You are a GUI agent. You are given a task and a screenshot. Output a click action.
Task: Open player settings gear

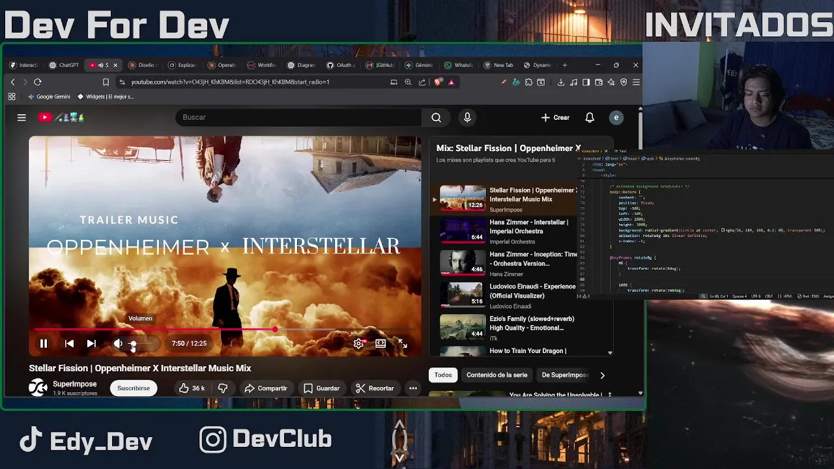pos(358,343)
